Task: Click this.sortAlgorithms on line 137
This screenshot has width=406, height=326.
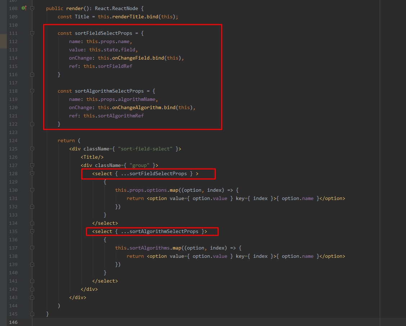Action: (x=142, y=248)
